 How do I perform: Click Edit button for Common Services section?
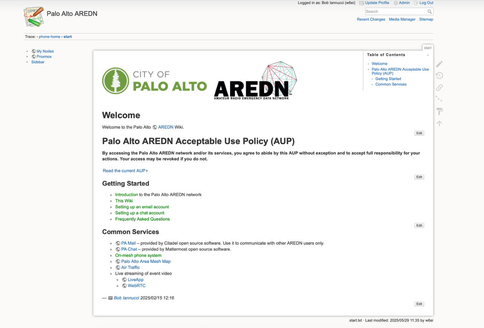419,304
